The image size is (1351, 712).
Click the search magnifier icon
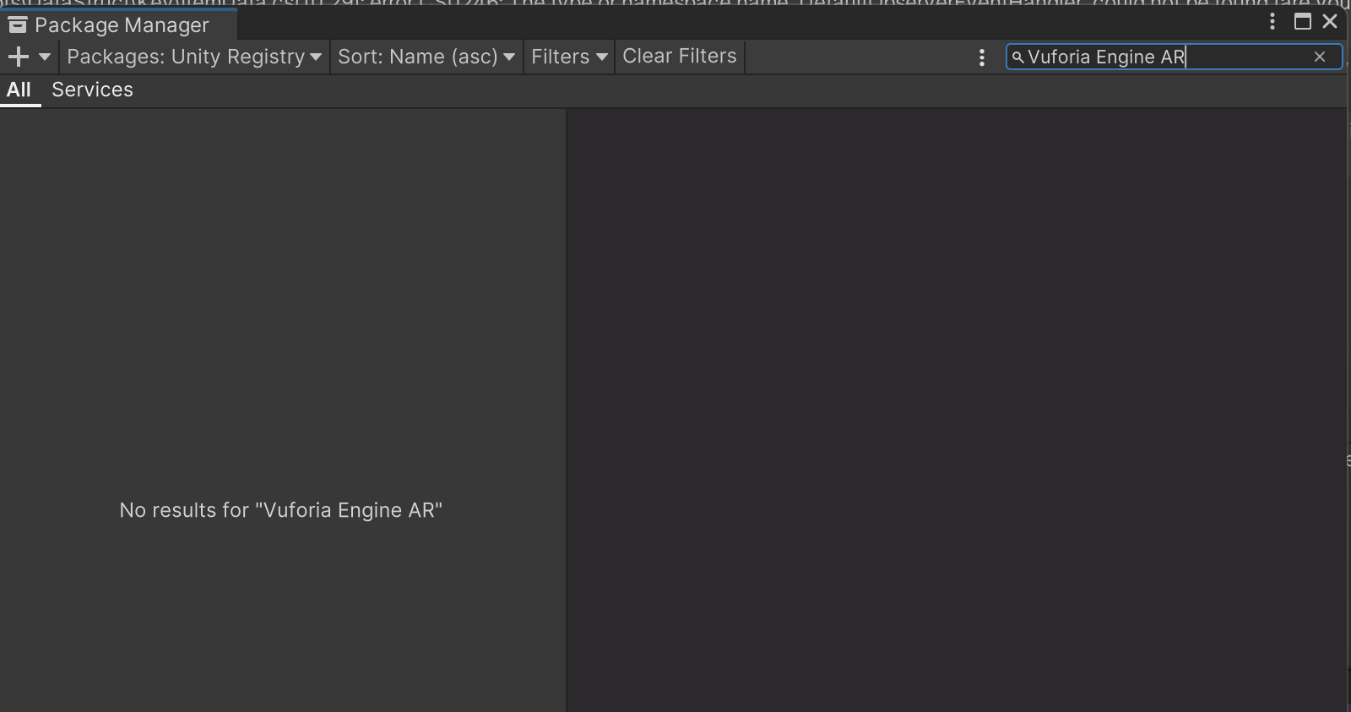(1017, 57)
